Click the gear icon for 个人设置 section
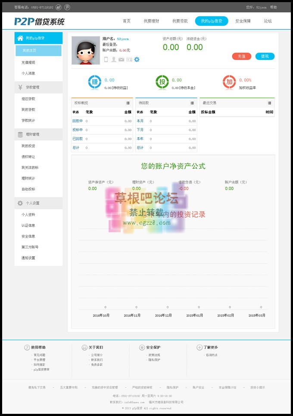The image size is (293, 416). tap(20, 203)
